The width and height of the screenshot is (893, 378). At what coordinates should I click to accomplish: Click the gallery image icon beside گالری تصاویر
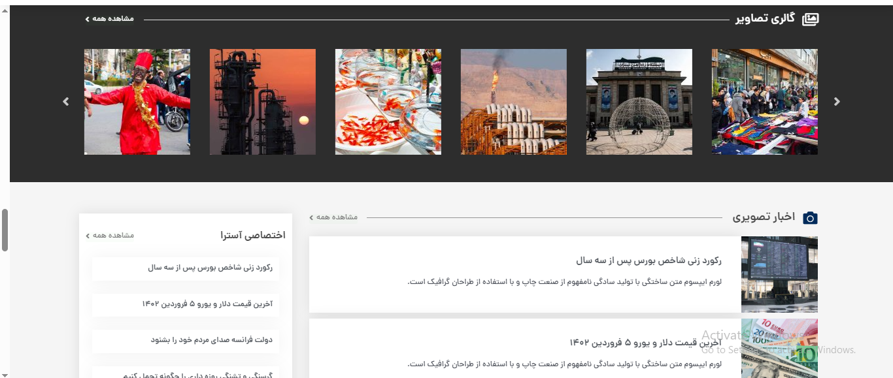810,19
